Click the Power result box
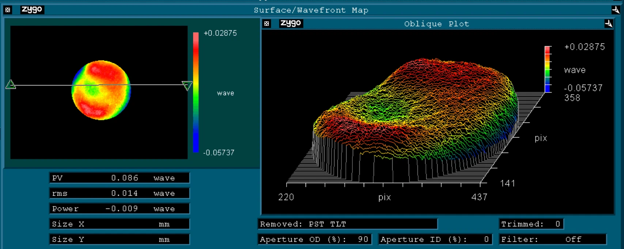 pos(120,209)
